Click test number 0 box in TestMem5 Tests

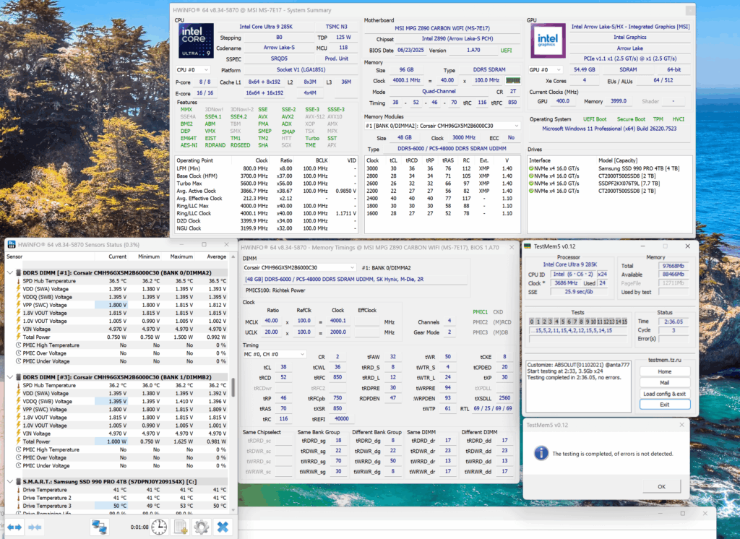point(531,322)
